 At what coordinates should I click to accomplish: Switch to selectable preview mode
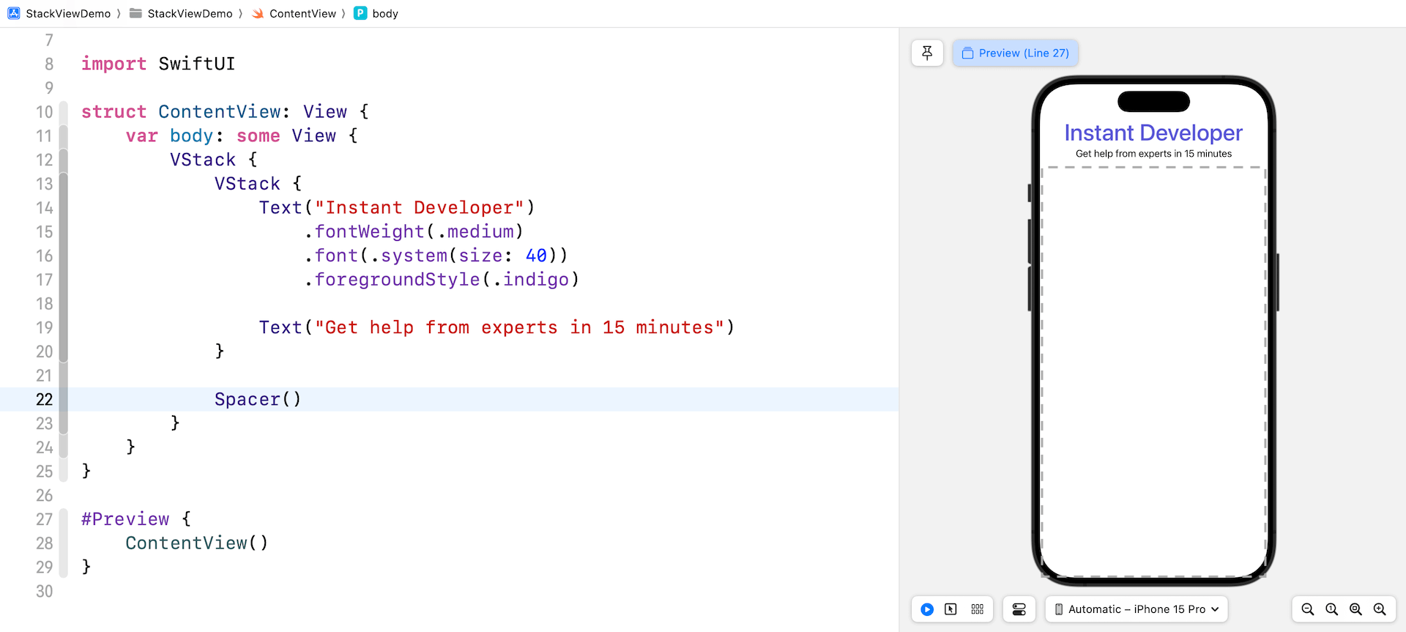click(951, 609)
